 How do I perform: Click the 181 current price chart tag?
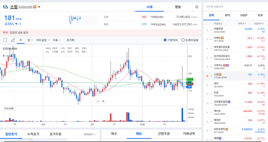click(189, 87)
